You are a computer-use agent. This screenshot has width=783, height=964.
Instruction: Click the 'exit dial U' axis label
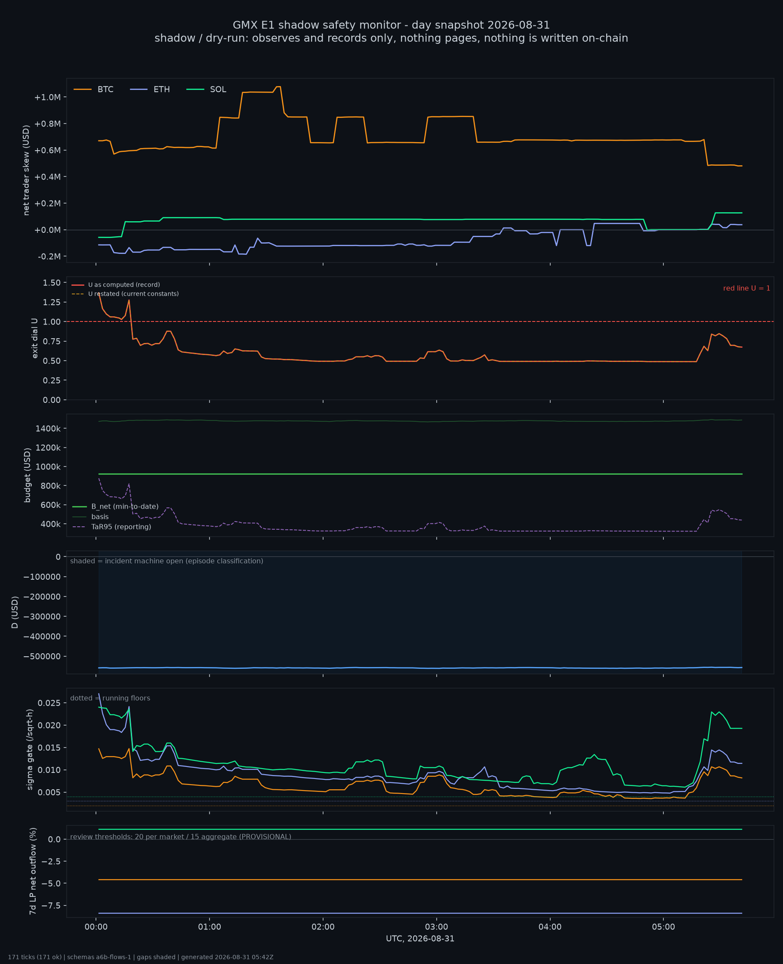pos(35,338)
